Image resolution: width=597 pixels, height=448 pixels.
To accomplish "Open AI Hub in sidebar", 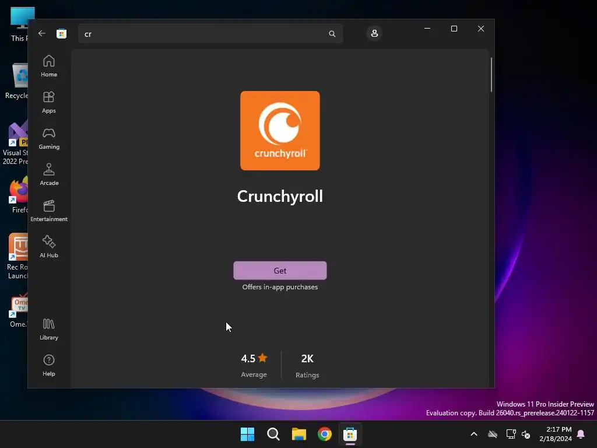I will tap(49, 247).
